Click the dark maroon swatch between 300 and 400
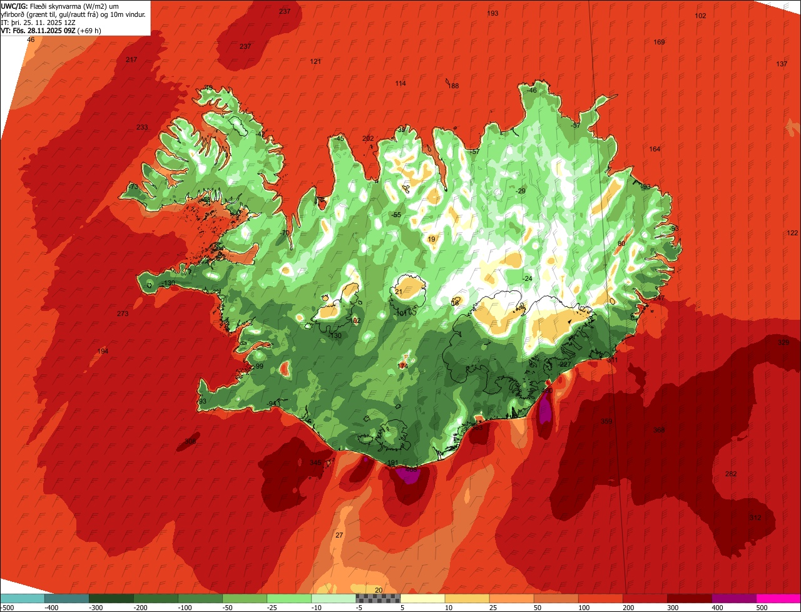This screenshot has width=801, height=612. tap(689, 598)
